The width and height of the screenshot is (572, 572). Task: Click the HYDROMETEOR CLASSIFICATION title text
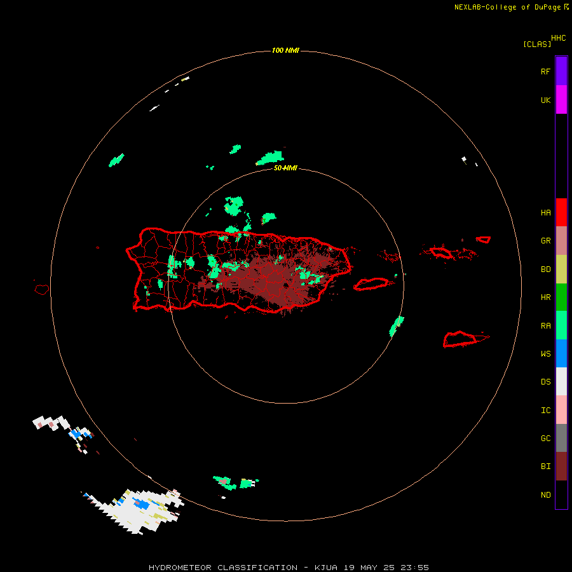click(223, 568)
